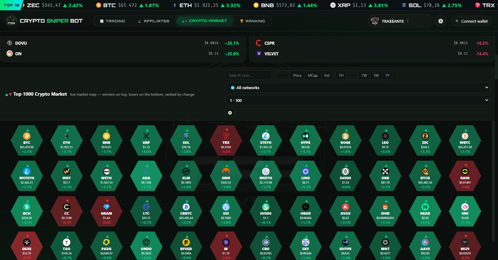
Task: Open the BCH hexagon tile
Action: tap(27, 212)
